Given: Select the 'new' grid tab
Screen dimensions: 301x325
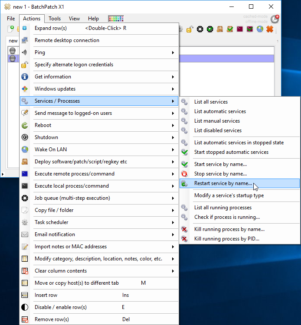Looking at the screenshot, I should point(13,41).
